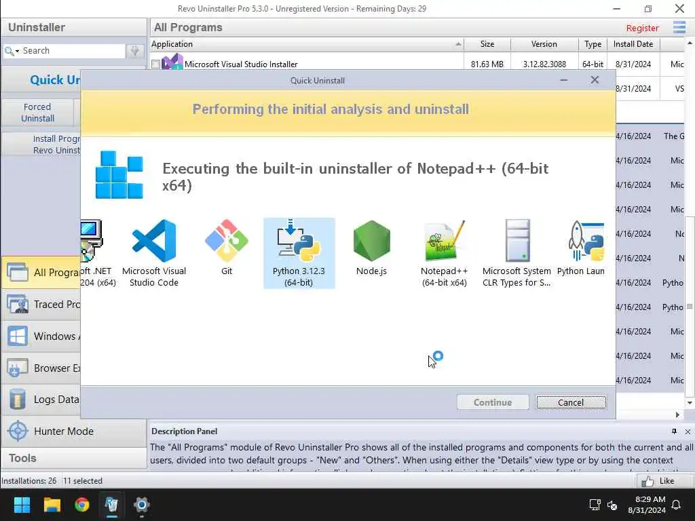This screenshot has height=521, width=695.
Task: Click the Register link
Action: 642,28
